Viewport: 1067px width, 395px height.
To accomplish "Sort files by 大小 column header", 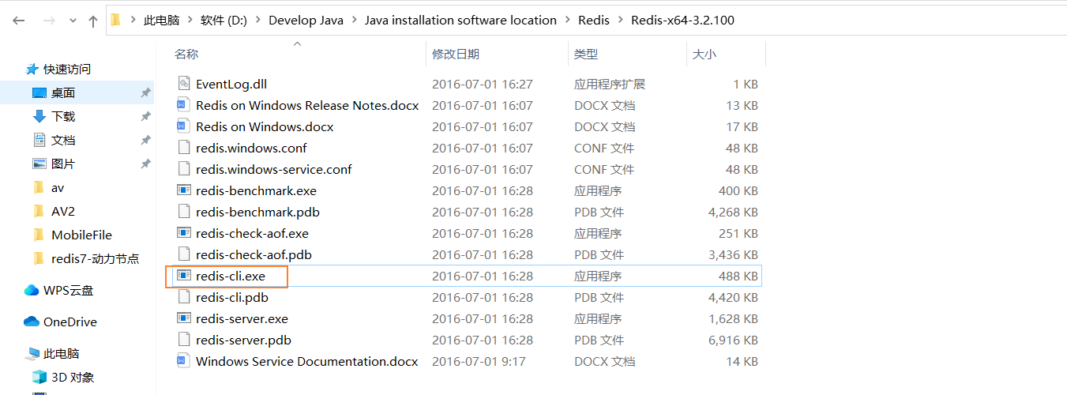I will click(x=704, y=54).
